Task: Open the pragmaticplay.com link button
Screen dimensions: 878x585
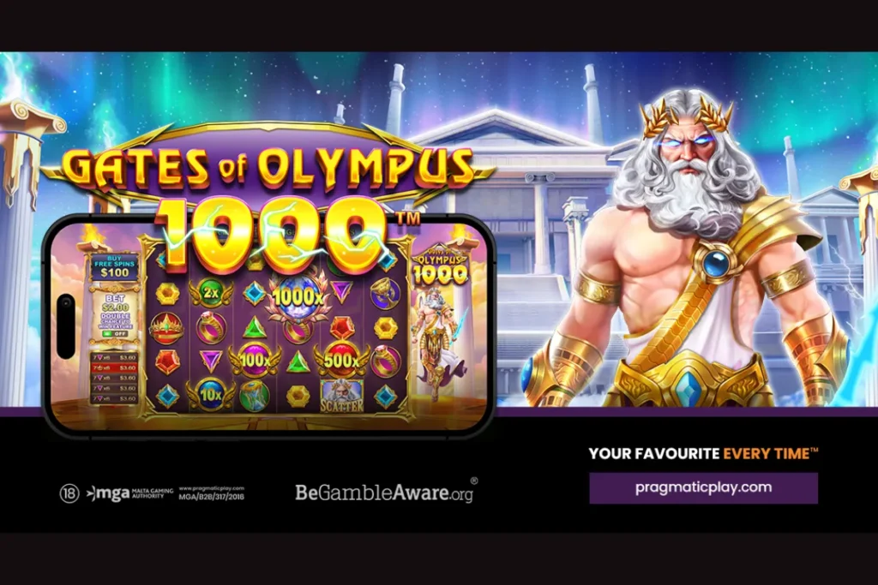Action: (703, 487)
